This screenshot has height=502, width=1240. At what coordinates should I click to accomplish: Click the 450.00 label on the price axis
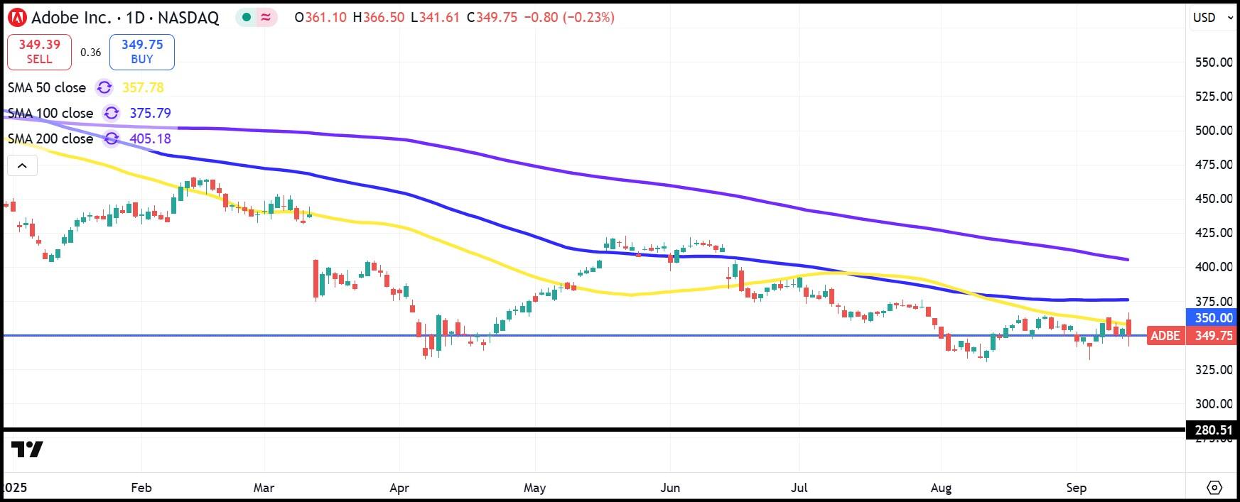tap(1214, 199)
